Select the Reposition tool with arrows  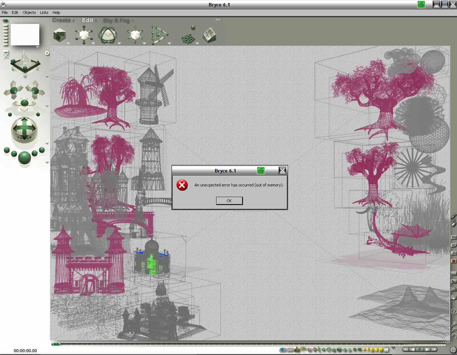[135, 35]
